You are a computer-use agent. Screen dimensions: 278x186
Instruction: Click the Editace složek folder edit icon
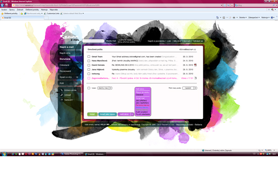point(62,90)
